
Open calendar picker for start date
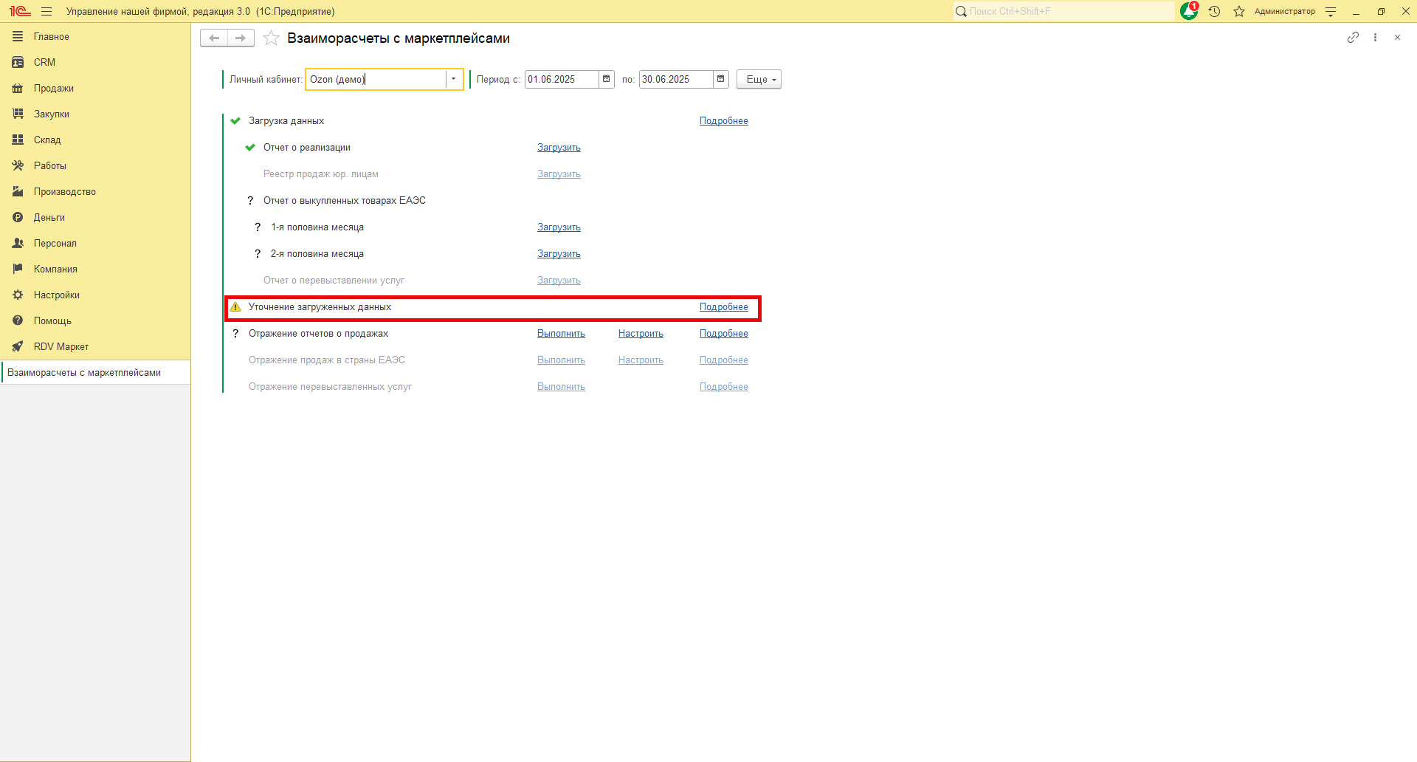[x=607, y=79]
